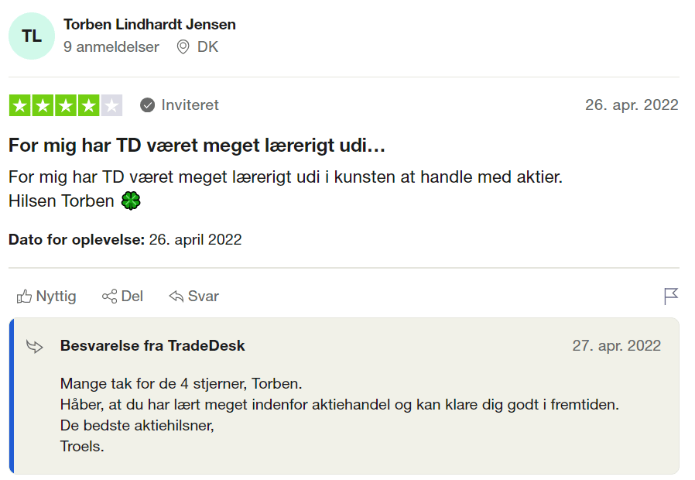Reply using the Svar button

pyautogui.click(x=193, y=296)
